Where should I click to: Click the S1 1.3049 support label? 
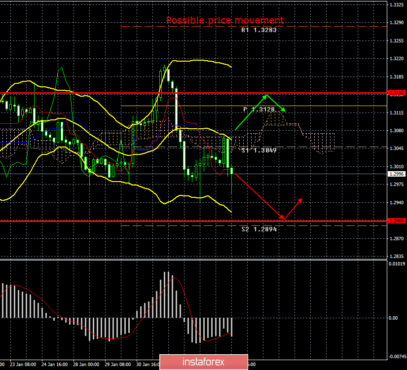(259, 150)
